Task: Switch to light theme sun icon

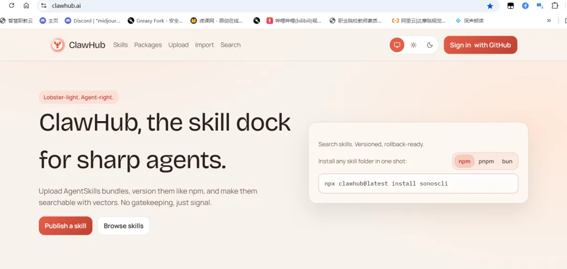Action: [413, 45]
